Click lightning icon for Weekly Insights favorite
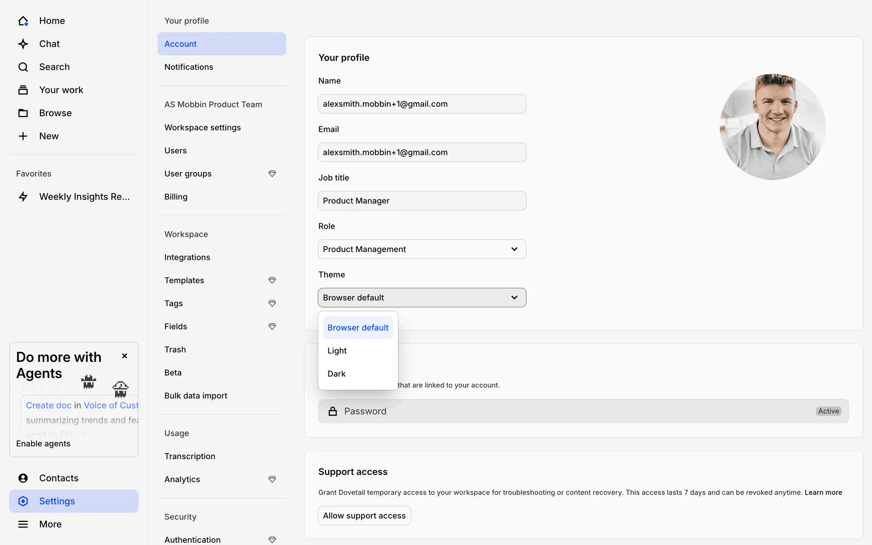This screenshot has width=872, height=545. coord(23,197)
